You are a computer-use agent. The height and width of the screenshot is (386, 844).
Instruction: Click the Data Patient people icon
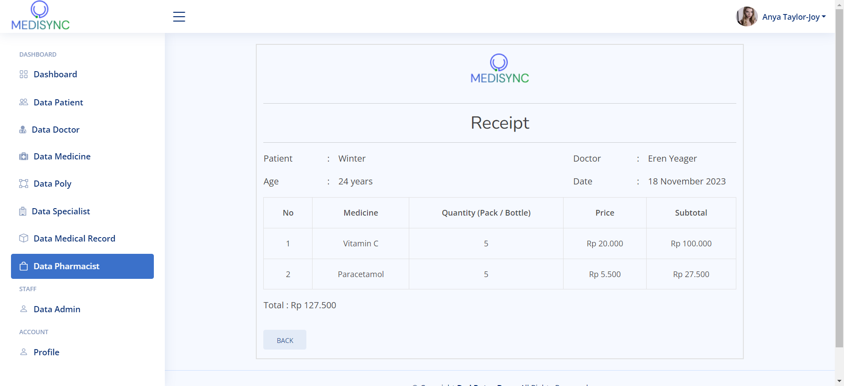pyautogui.click(x=24, y=102)
